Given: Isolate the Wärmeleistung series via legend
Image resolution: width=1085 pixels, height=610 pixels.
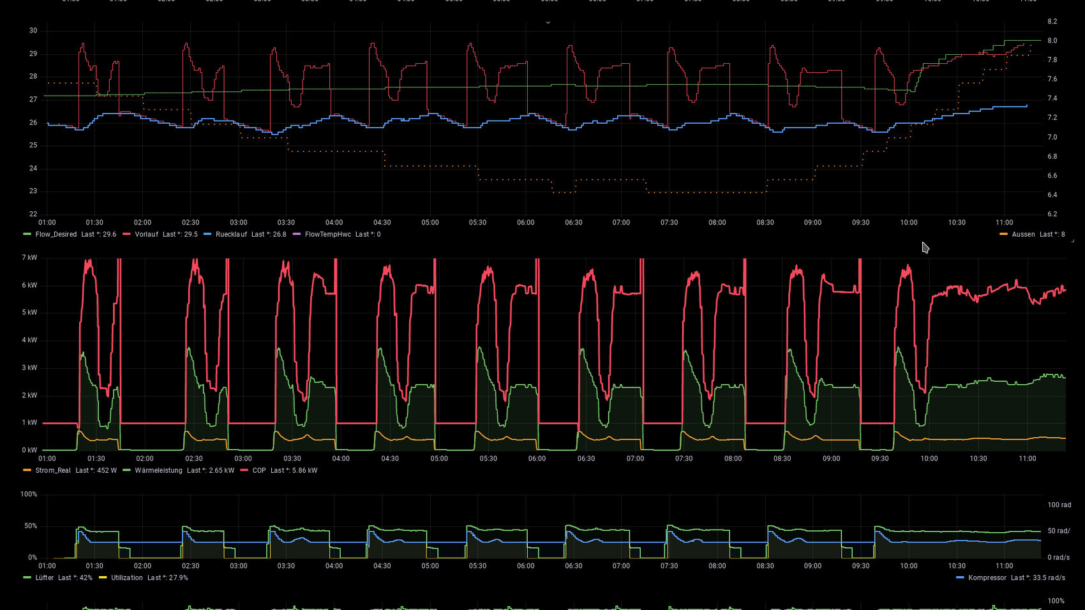Looking at the screenshot, I should (158, 470).
